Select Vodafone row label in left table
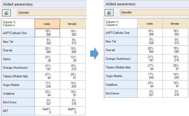The height and width of the screenshot is (116, 189). point(18,94)
